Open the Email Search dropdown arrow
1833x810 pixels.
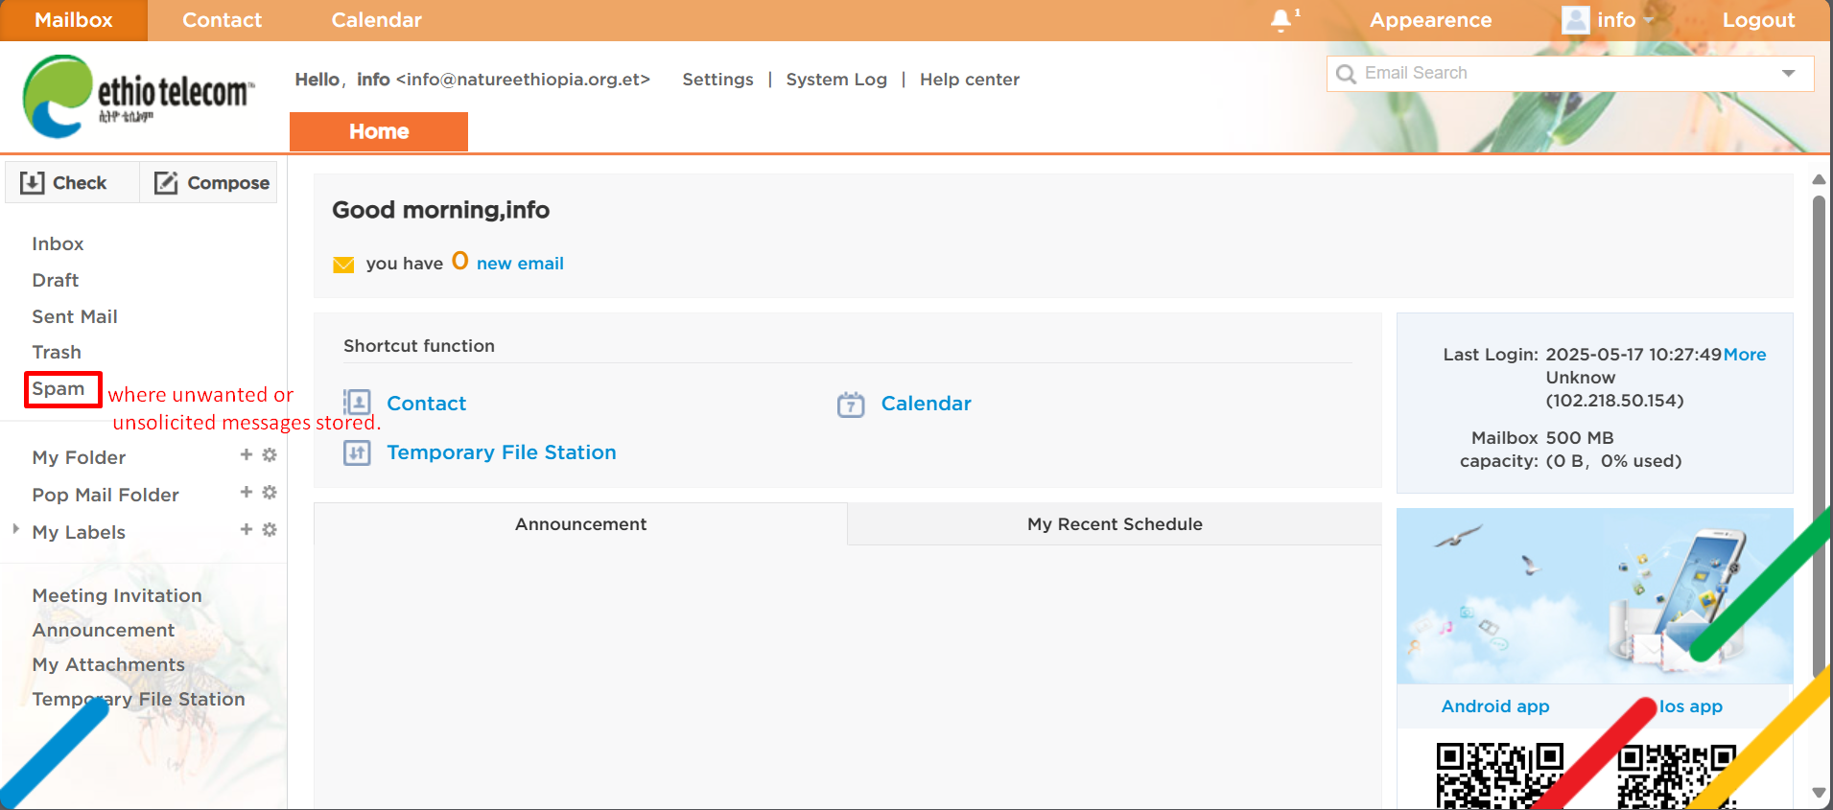coord(1788,74)
